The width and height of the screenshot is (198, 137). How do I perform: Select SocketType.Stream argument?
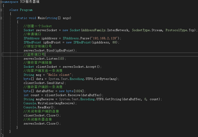click(x=147, y=30)
